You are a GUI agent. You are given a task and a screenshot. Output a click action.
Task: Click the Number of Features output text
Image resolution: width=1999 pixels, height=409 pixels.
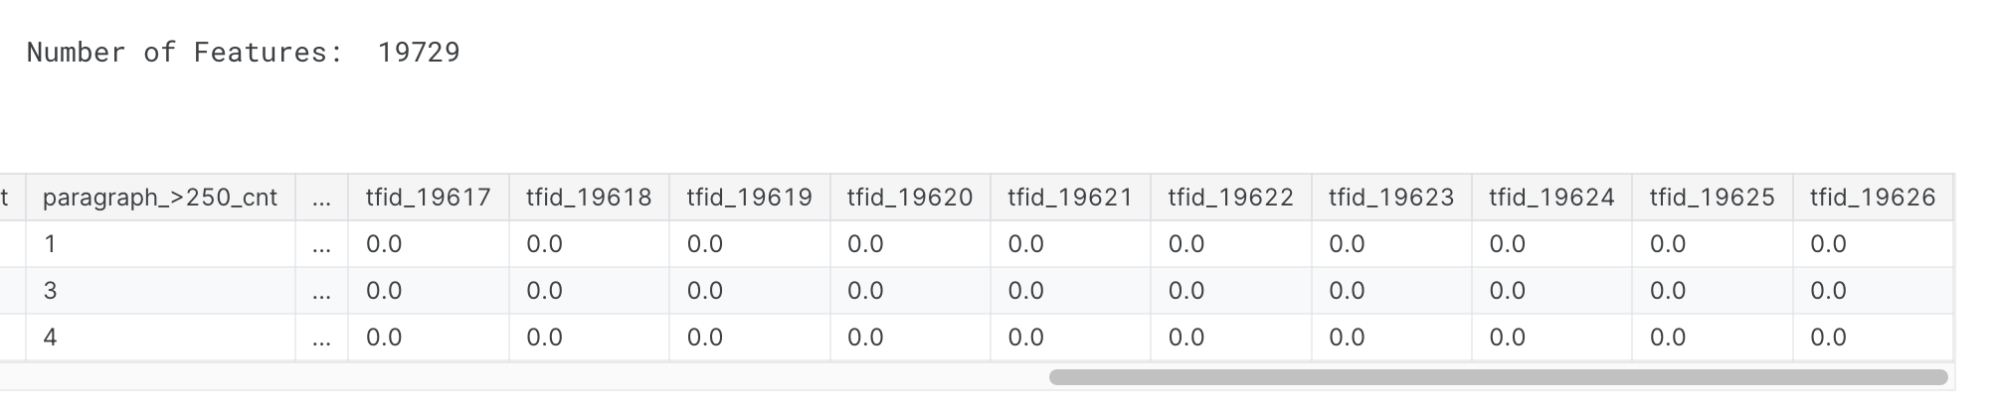243,53
